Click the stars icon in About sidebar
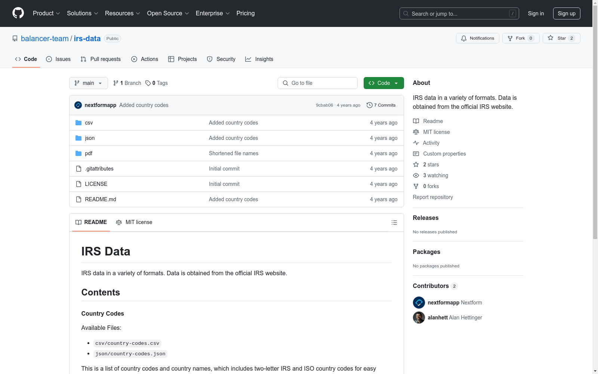This screenshot has width=598, height=374. (x=416, y=165)
